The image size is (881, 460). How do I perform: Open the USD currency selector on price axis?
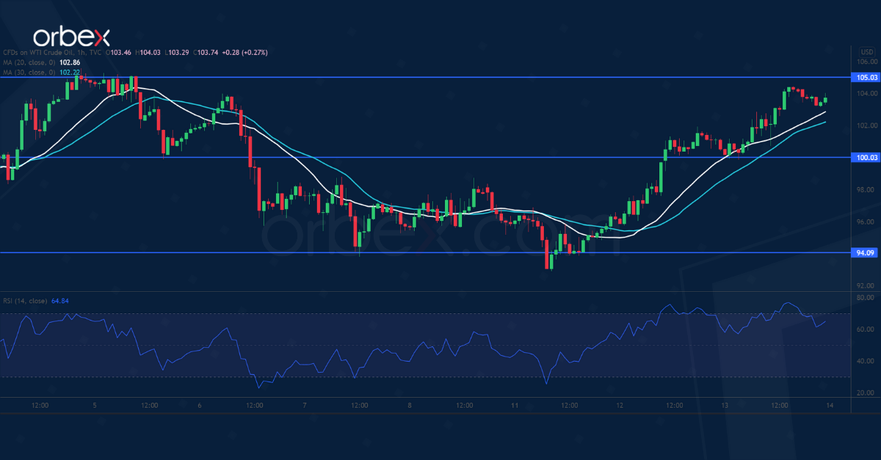866,52
